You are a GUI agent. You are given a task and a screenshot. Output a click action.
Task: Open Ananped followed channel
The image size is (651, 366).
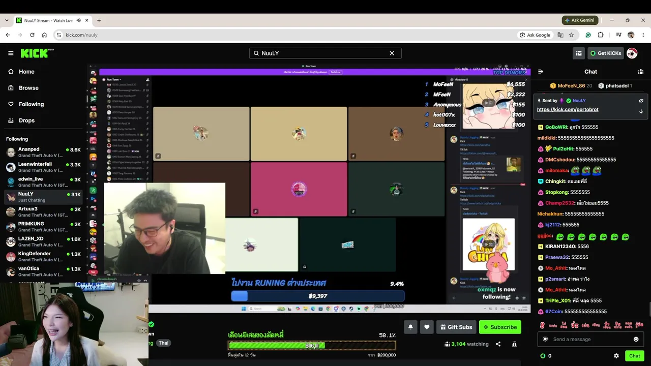[43, 152]
